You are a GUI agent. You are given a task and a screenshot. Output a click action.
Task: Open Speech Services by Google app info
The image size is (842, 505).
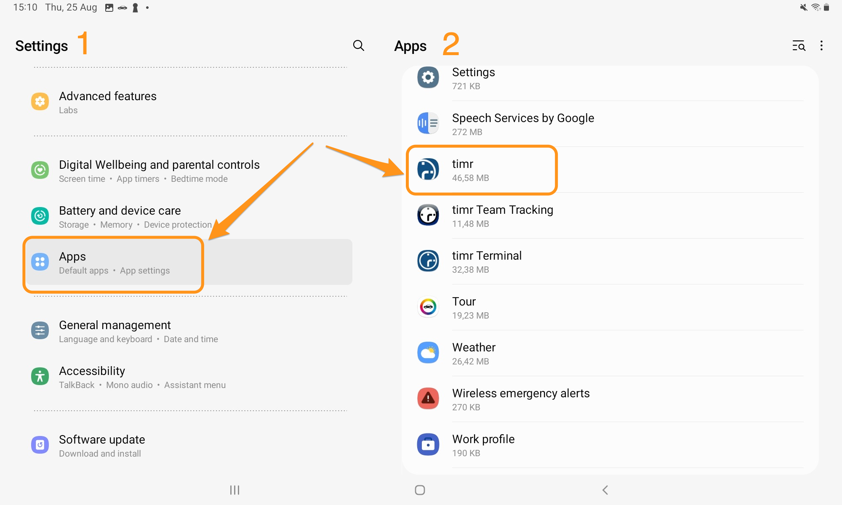click(x=610, y=124)
